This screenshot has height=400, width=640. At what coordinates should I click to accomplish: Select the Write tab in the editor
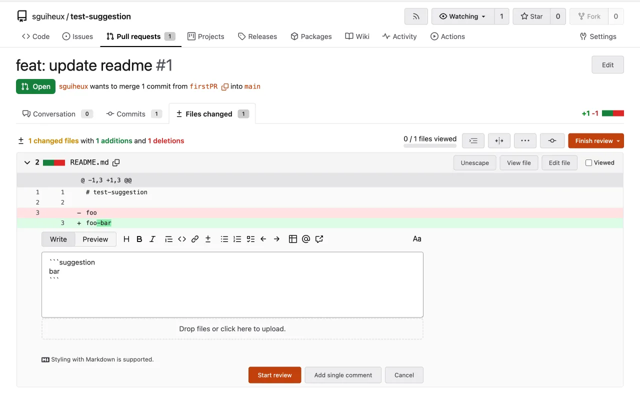pyautogui.click(x=58, y=239)
